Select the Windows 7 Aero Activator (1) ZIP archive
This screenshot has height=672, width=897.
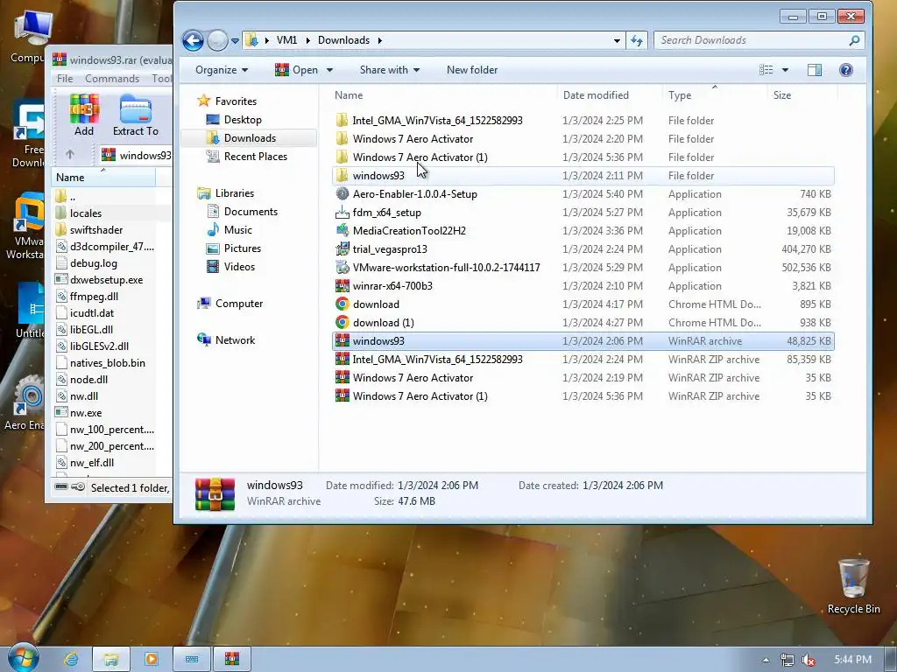(x=583, y=395)
